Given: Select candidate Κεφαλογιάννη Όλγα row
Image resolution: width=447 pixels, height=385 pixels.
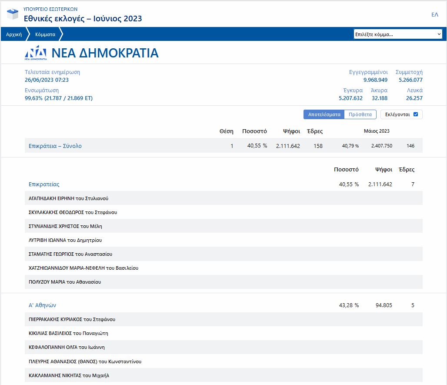Looking at the screenshot, I should click(x=67, y=347).
